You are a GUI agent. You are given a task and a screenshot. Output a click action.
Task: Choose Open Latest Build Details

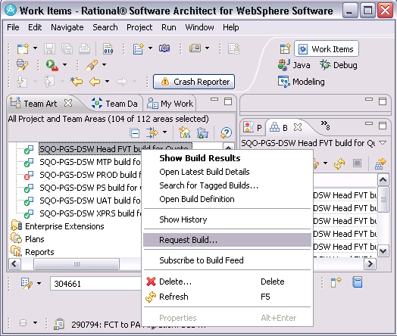click(227, 172)
